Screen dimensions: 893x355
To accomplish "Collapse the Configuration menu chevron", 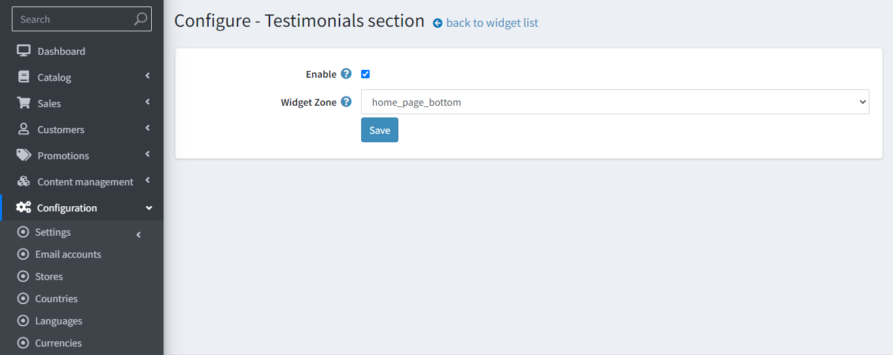I will 149,208.
